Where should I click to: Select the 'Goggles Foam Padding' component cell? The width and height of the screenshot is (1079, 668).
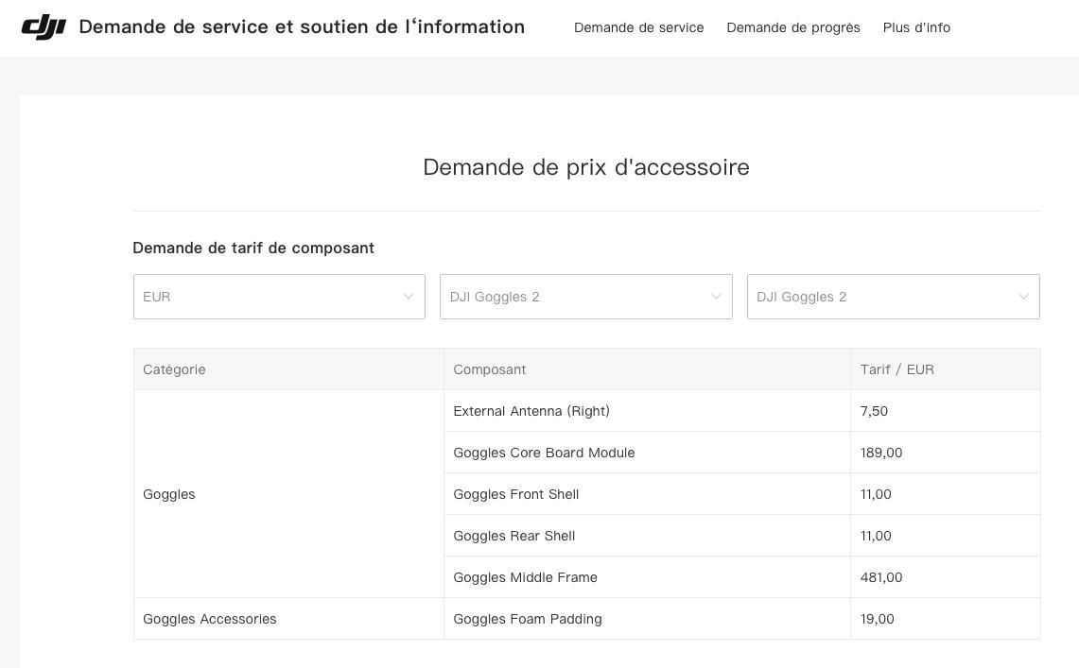point(647,619)
